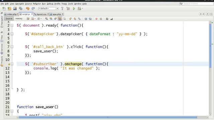The width and height of the screenshot is (214, 120).
Task: Click the orange Undo arrow icon
Action: 27,9
